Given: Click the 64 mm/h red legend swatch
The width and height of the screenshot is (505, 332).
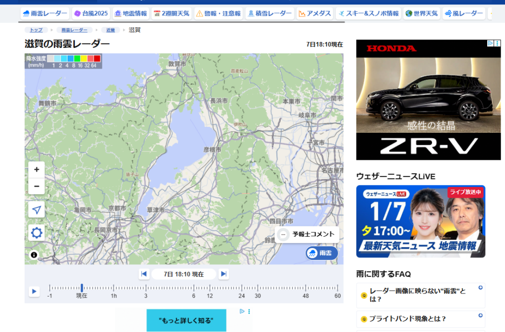Looking at the screenshot, I should tap(97, 59).
